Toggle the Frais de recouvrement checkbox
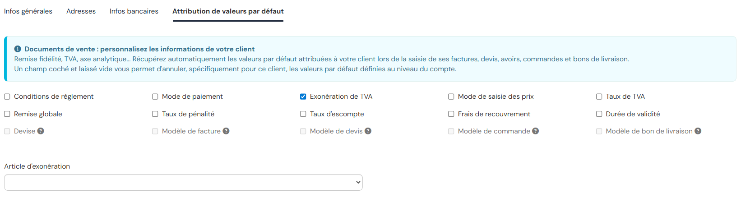This screenshot has width=741, height=202. (451, 114)
